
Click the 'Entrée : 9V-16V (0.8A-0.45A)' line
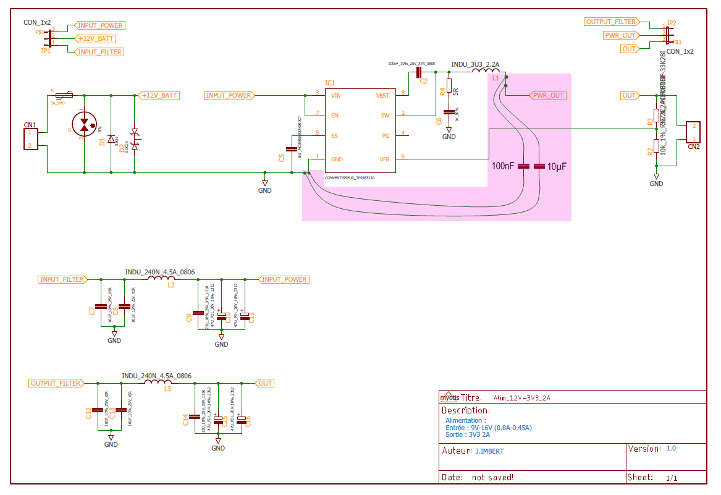click(x=488, y=428)
